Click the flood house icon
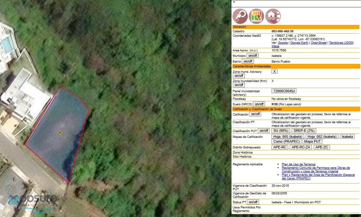This screenshot has width=361, height=217. coord(273,16)
